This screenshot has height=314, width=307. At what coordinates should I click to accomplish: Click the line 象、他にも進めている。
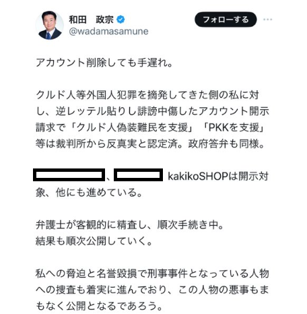[x=89, y=193]
